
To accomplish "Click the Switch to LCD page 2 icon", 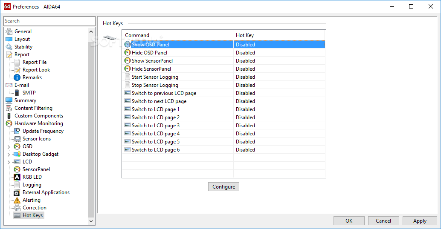I will 128,117.
